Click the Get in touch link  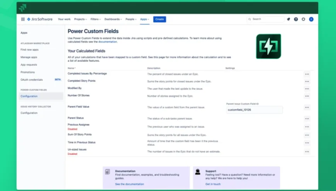[213, 184]
